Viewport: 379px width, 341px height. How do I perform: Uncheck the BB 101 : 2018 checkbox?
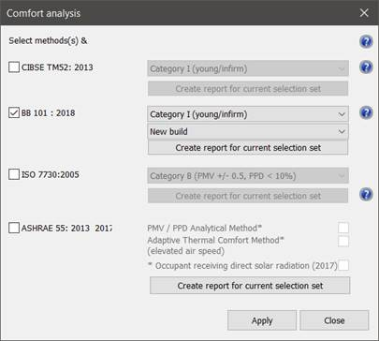[x=14, y=112]
